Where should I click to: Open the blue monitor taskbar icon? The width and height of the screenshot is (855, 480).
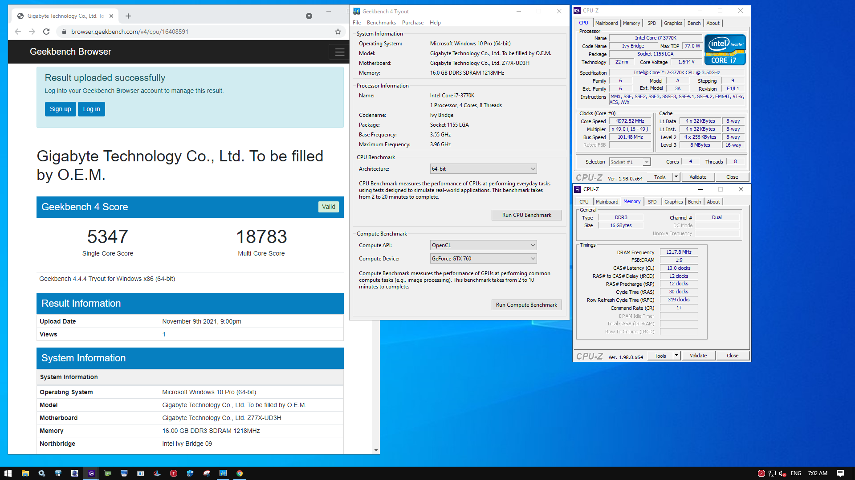click(x=124, y=473)
